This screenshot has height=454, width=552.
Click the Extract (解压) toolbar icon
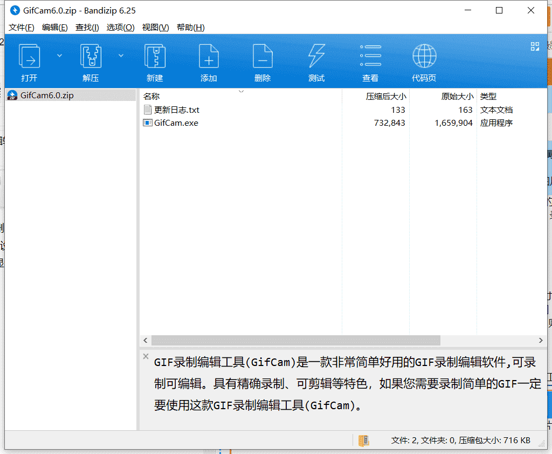[x=91, y=56]
